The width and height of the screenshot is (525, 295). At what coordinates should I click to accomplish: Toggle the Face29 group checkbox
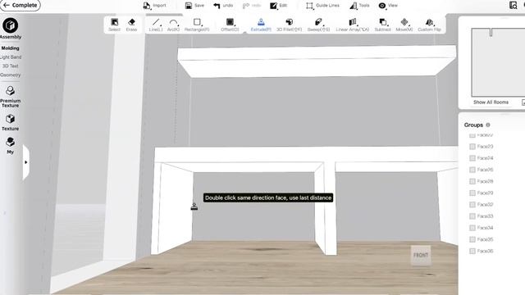472,193
